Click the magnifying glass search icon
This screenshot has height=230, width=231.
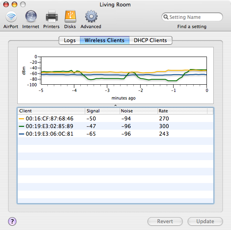[x=166, y=17]
